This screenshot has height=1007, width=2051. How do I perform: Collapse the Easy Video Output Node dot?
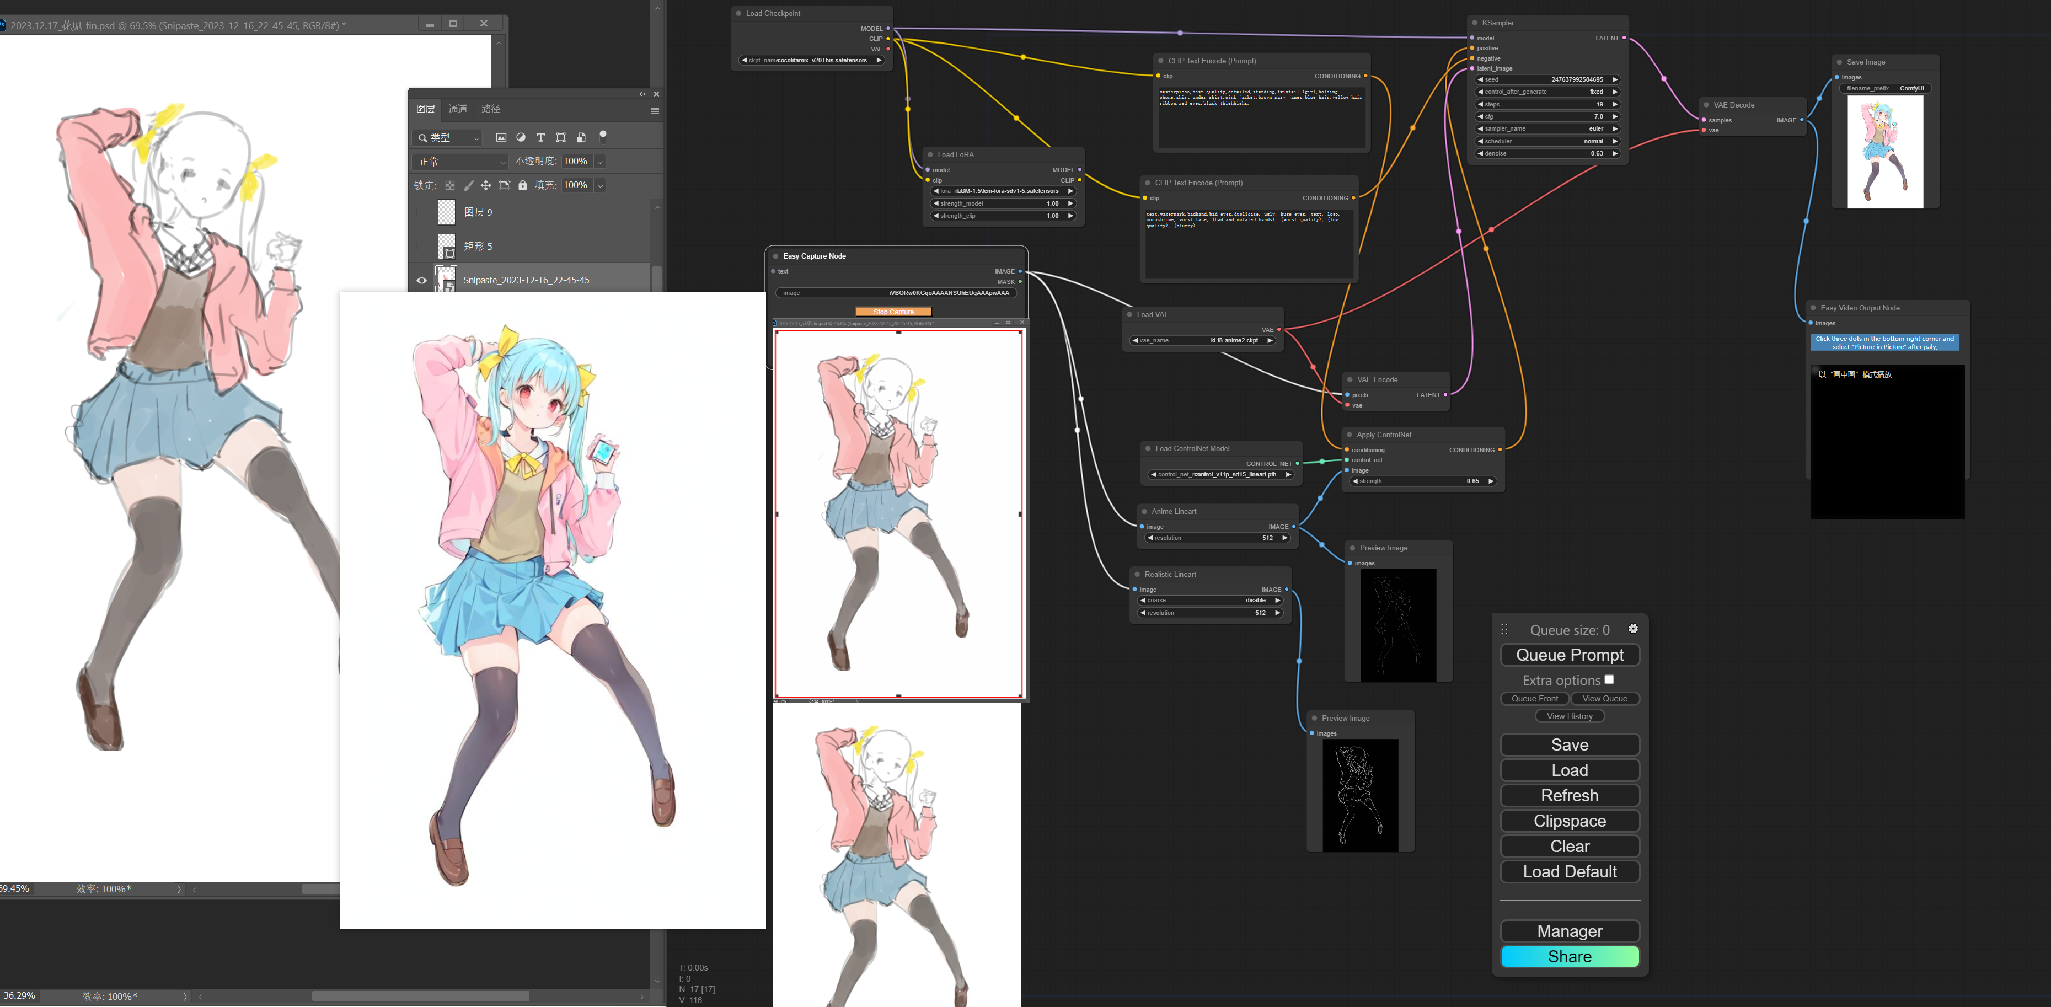click(x=1813, y=308)
